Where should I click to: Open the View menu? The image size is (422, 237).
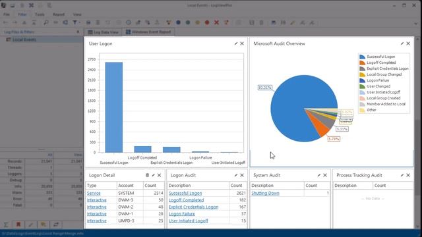(x=77, y=14)
